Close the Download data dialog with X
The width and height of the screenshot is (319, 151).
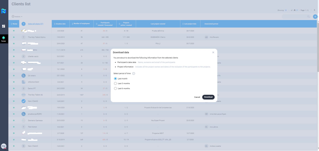point(213,52)
